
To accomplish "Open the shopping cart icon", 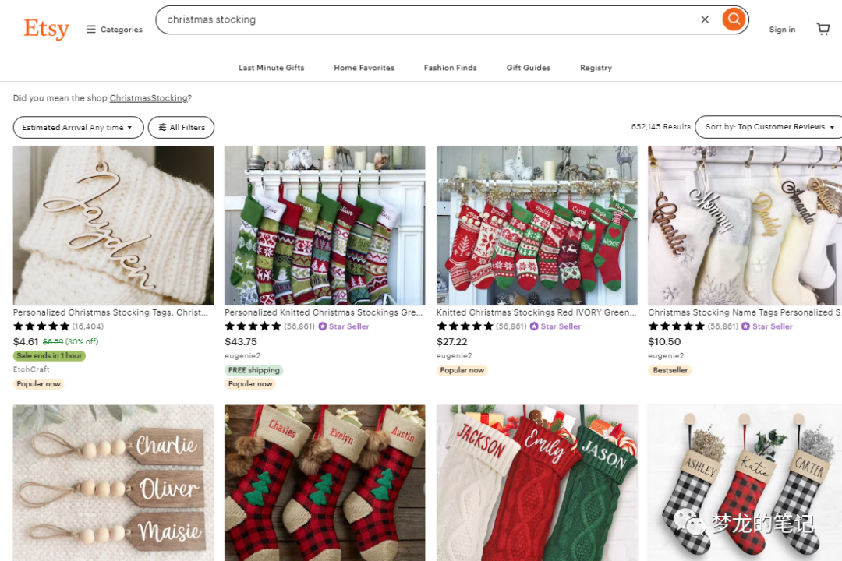I will tap(823, 29).
